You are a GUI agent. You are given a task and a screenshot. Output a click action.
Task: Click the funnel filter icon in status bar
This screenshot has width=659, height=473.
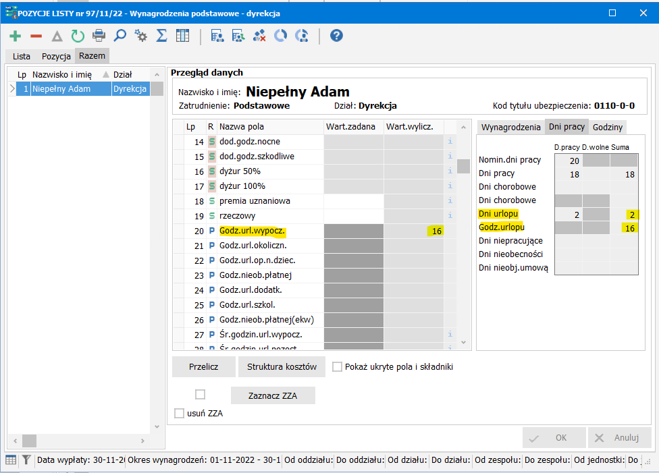coord(26,460)
